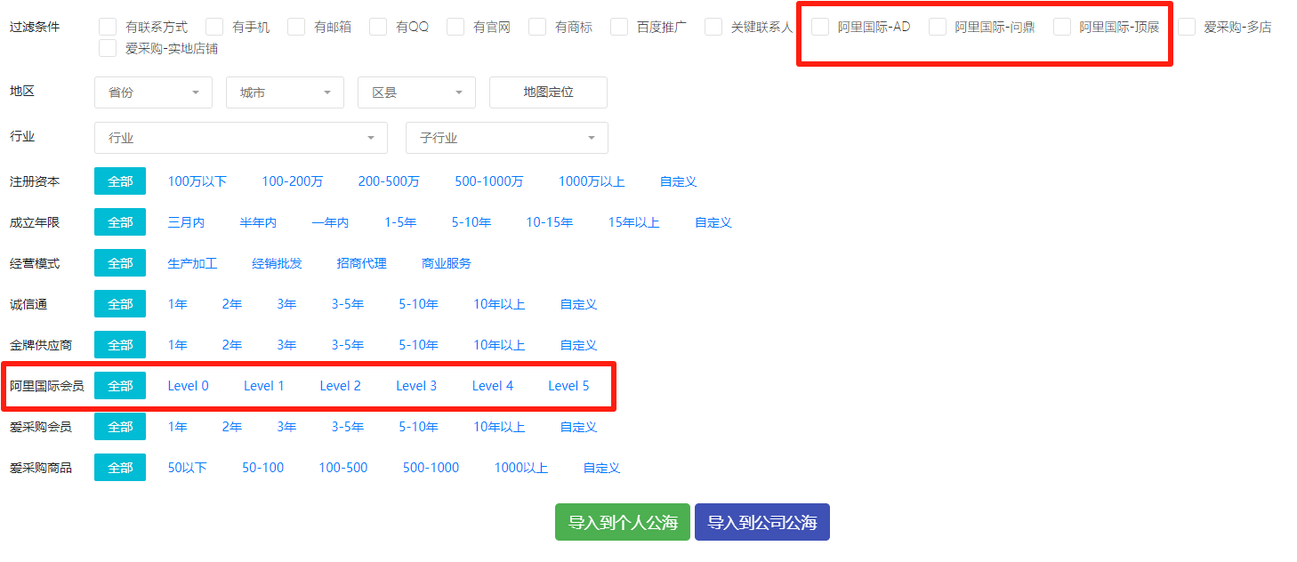Choose Level 2 membership
1297x562 pixels.
pos(341,386)
